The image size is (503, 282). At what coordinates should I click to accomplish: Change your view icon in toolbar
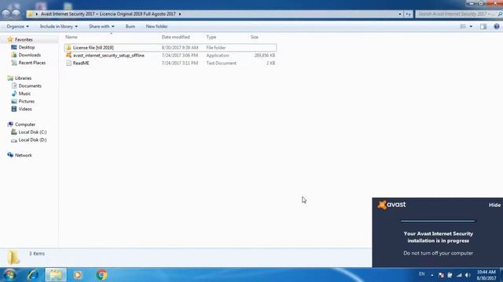(463, 27)
